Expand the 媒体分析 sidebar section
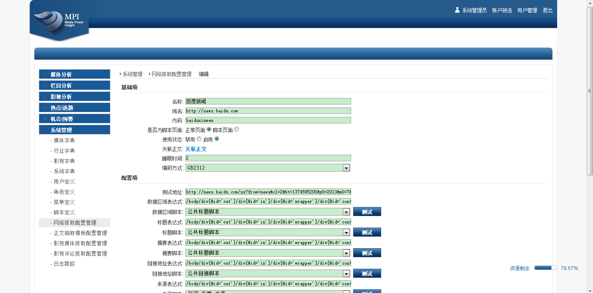 (x=74, y=74)
